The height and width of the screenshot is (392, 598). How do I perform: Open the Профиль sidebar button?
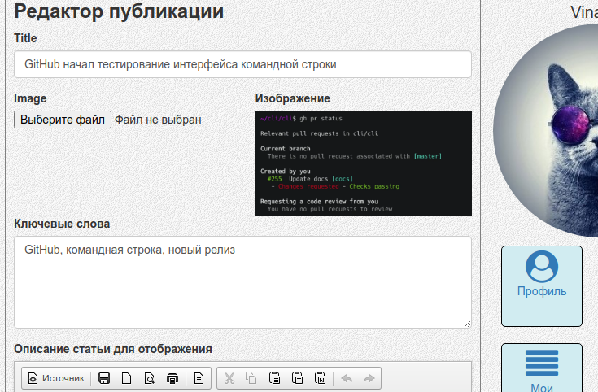pyautogui.click(x=542, y=286)
